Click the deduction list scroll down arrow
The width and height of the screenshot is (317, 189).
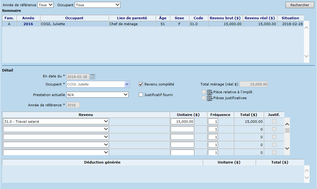[306, 177]
